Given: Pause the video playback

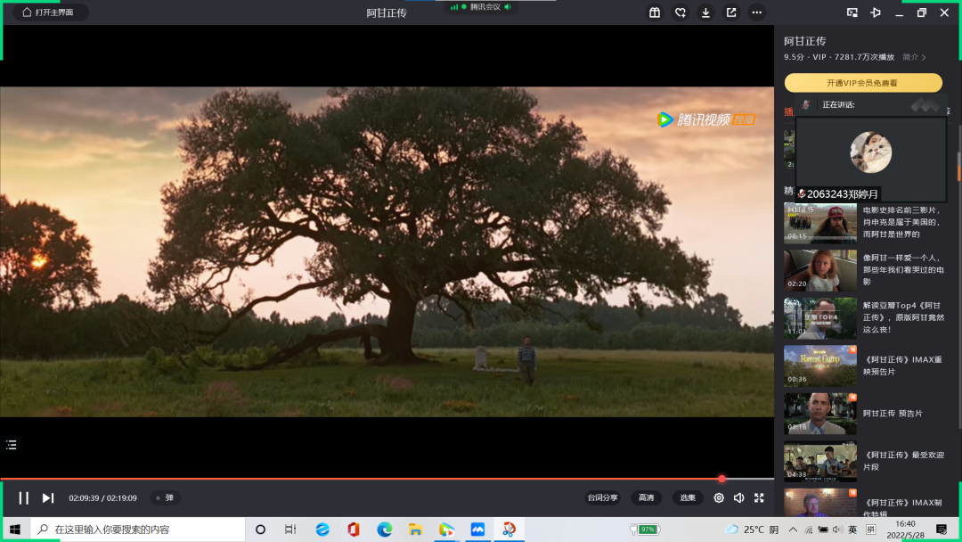Looking at the screenshot, I should [x=24, y=497].
